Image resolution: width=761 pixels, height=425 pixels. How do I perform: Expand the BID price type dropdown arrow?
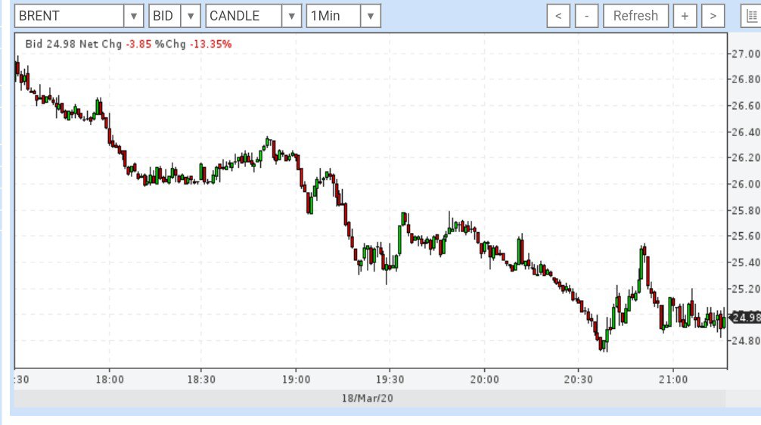(191, 16)
